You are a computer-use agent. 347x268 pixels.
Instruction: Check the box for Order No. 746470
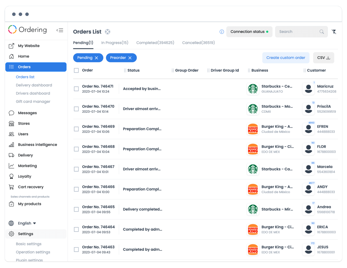(76, 109)
